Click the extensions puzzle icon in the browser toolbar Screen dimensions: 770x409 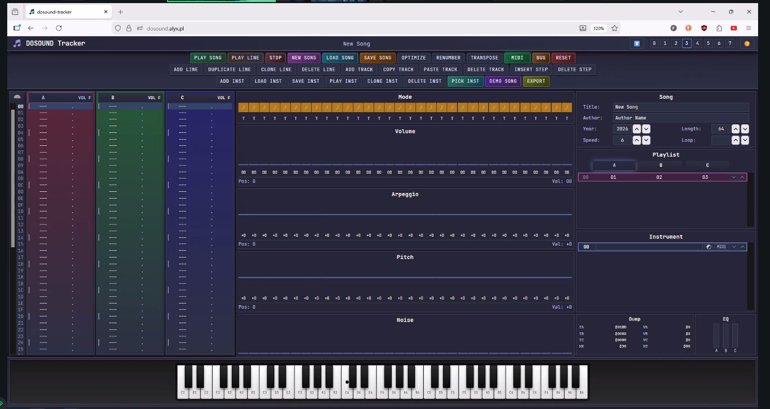point(719,28)
